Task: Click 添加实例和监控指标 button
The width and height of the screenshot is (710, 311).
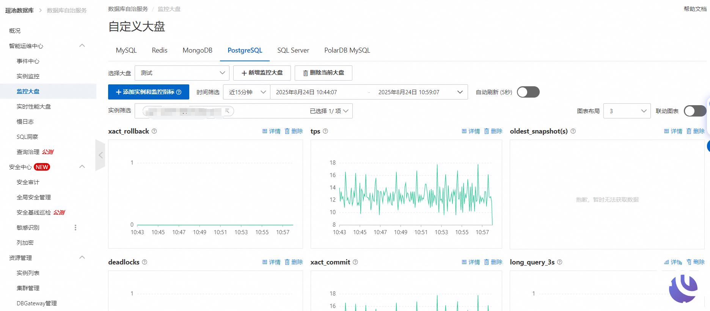Action: [149, 92]
